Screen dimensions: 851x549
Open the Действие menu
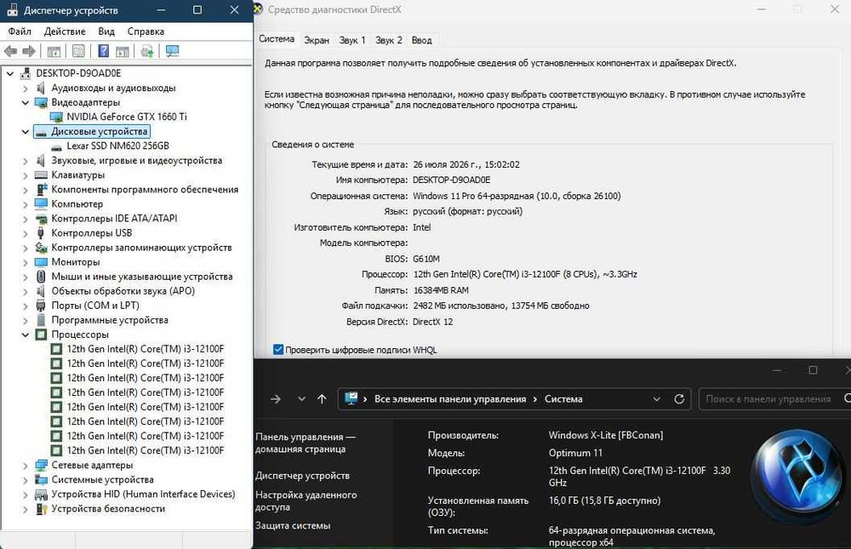click(x=65, y=31)
